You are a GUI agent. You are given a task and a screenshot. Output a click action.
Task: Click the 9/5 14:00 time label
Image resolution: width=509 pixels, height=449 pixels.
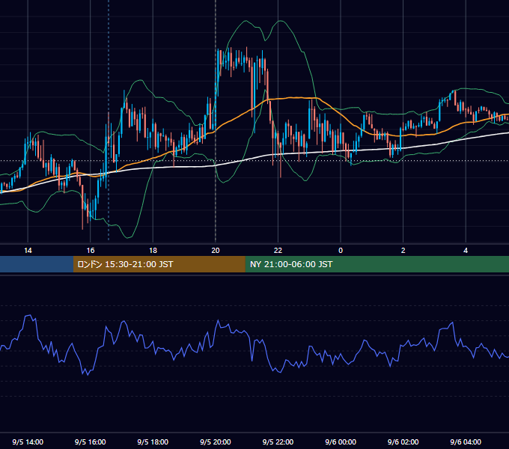click(x=28, y=442)
